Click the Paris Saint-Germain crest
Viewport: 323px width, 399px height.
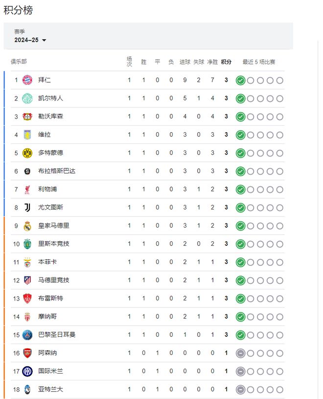tap(27, 335)
